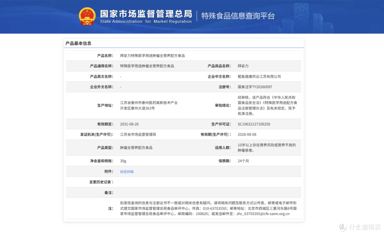Click the 备注 label
This screenshot has width=384, height=235.
(x=109, y=192)
